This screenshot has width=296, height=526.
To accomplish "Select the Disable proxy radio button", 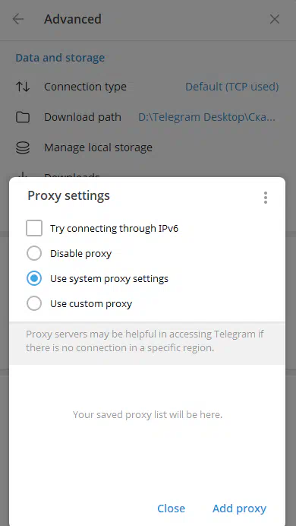I will 34,253.
